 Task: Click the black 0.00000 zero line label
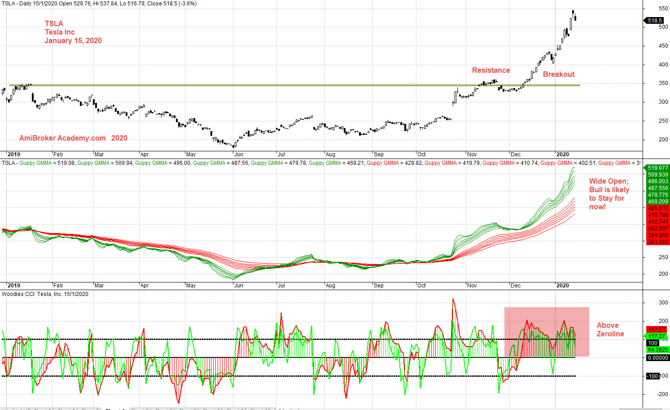[x=658, y=358]
